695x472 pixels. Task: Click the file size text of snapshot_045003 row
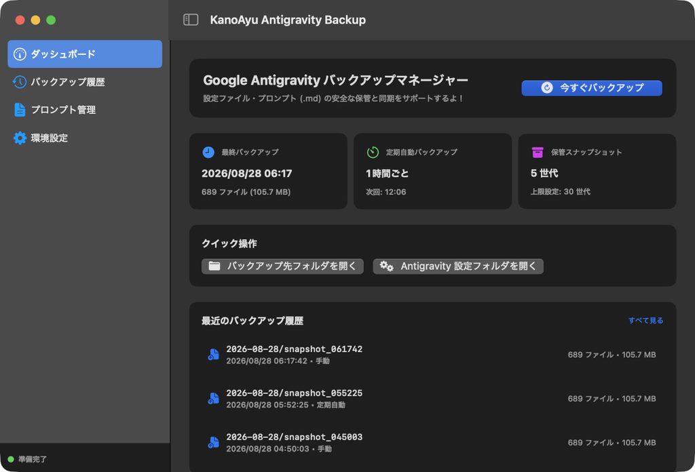[612, 442]
